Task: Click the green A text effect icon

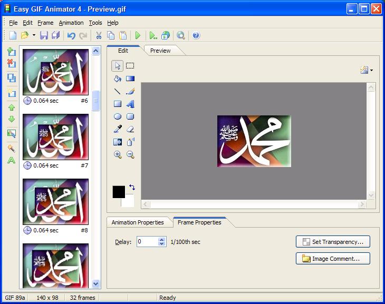Action: click(x=11, y=160)
